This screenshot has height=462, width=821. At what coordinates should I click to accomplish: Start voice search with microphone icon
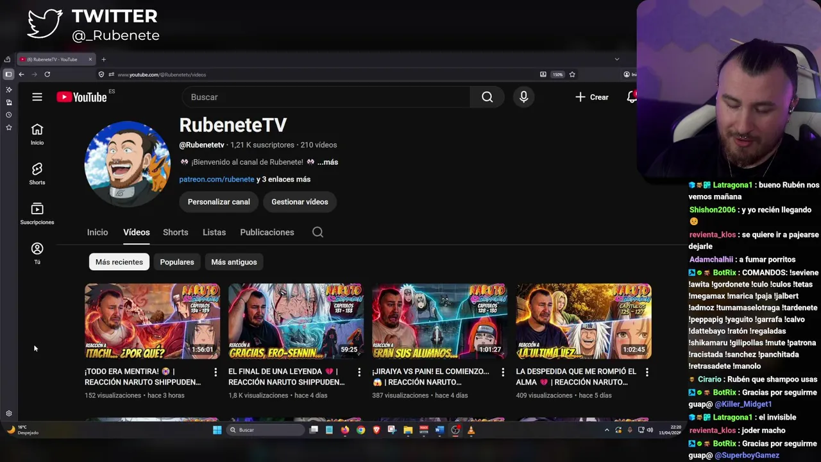[x=523, y=97]
